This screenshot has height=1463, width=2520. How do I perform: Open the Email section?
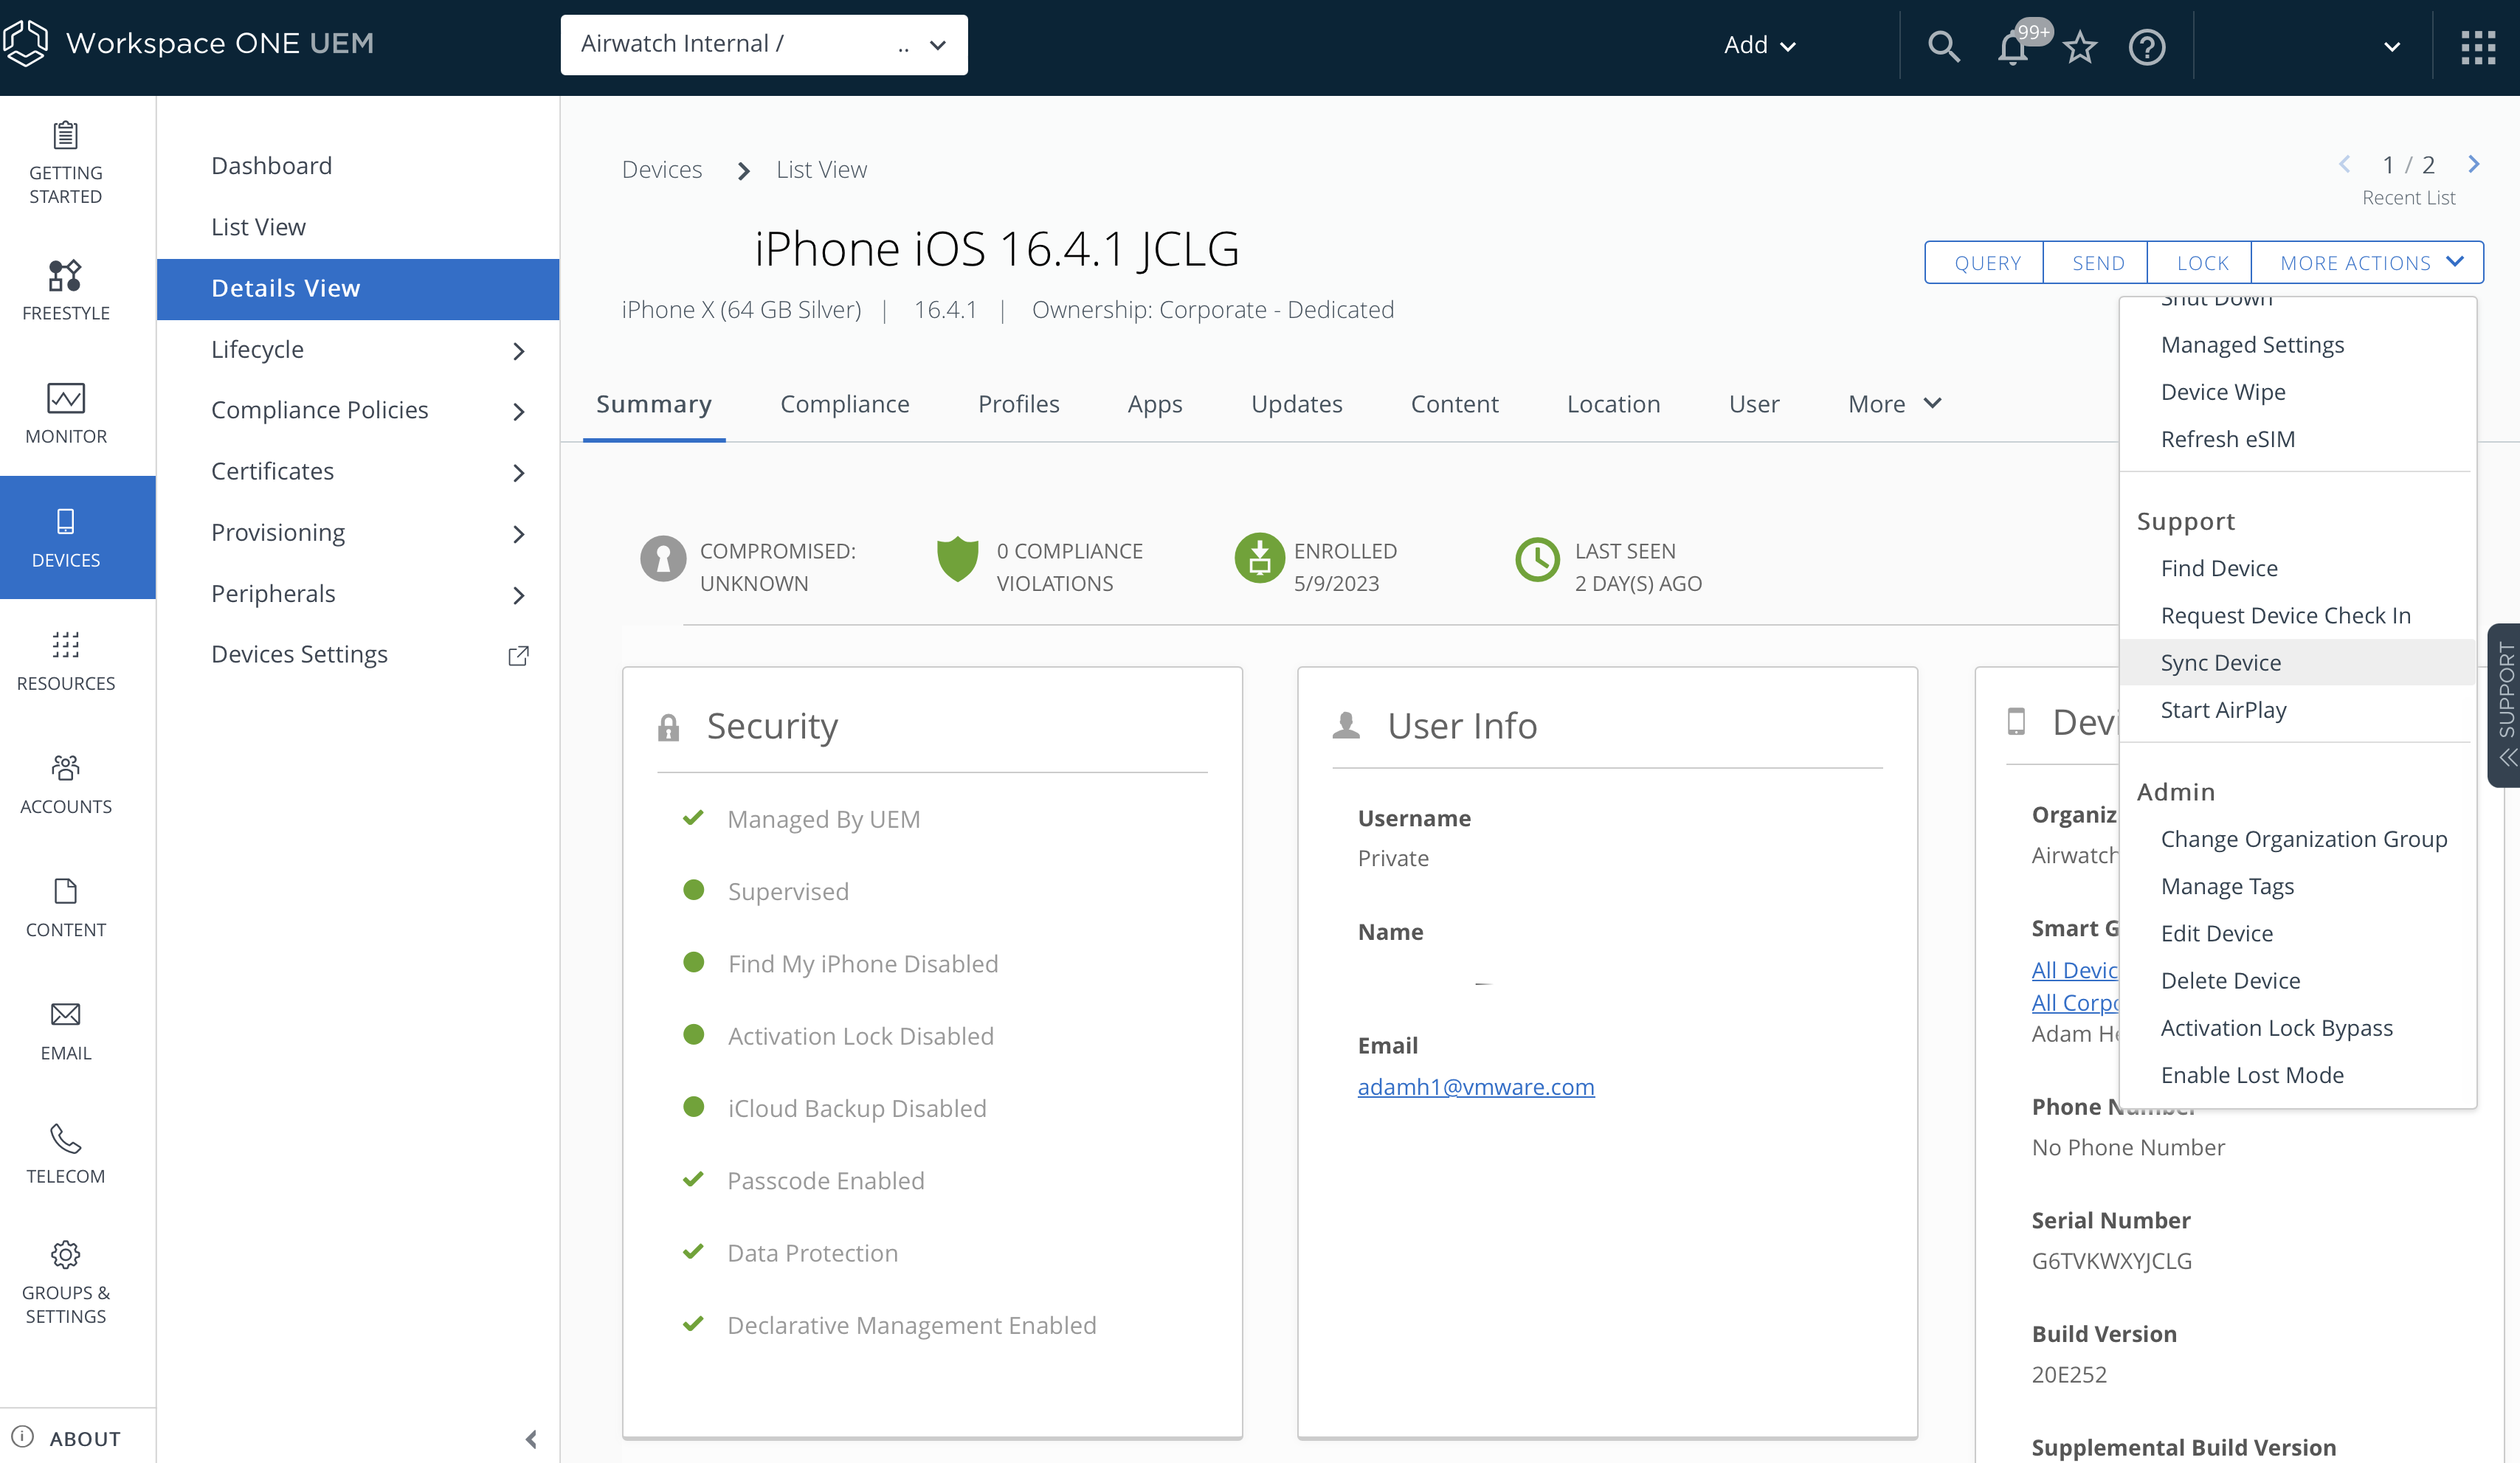(66, 1030)
